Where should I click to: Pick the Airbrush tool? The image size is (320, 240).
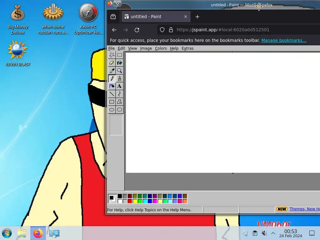point(112,86)
